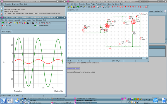
Task: Follow the blue forum link ending in /last
Action: click(73, 68)
